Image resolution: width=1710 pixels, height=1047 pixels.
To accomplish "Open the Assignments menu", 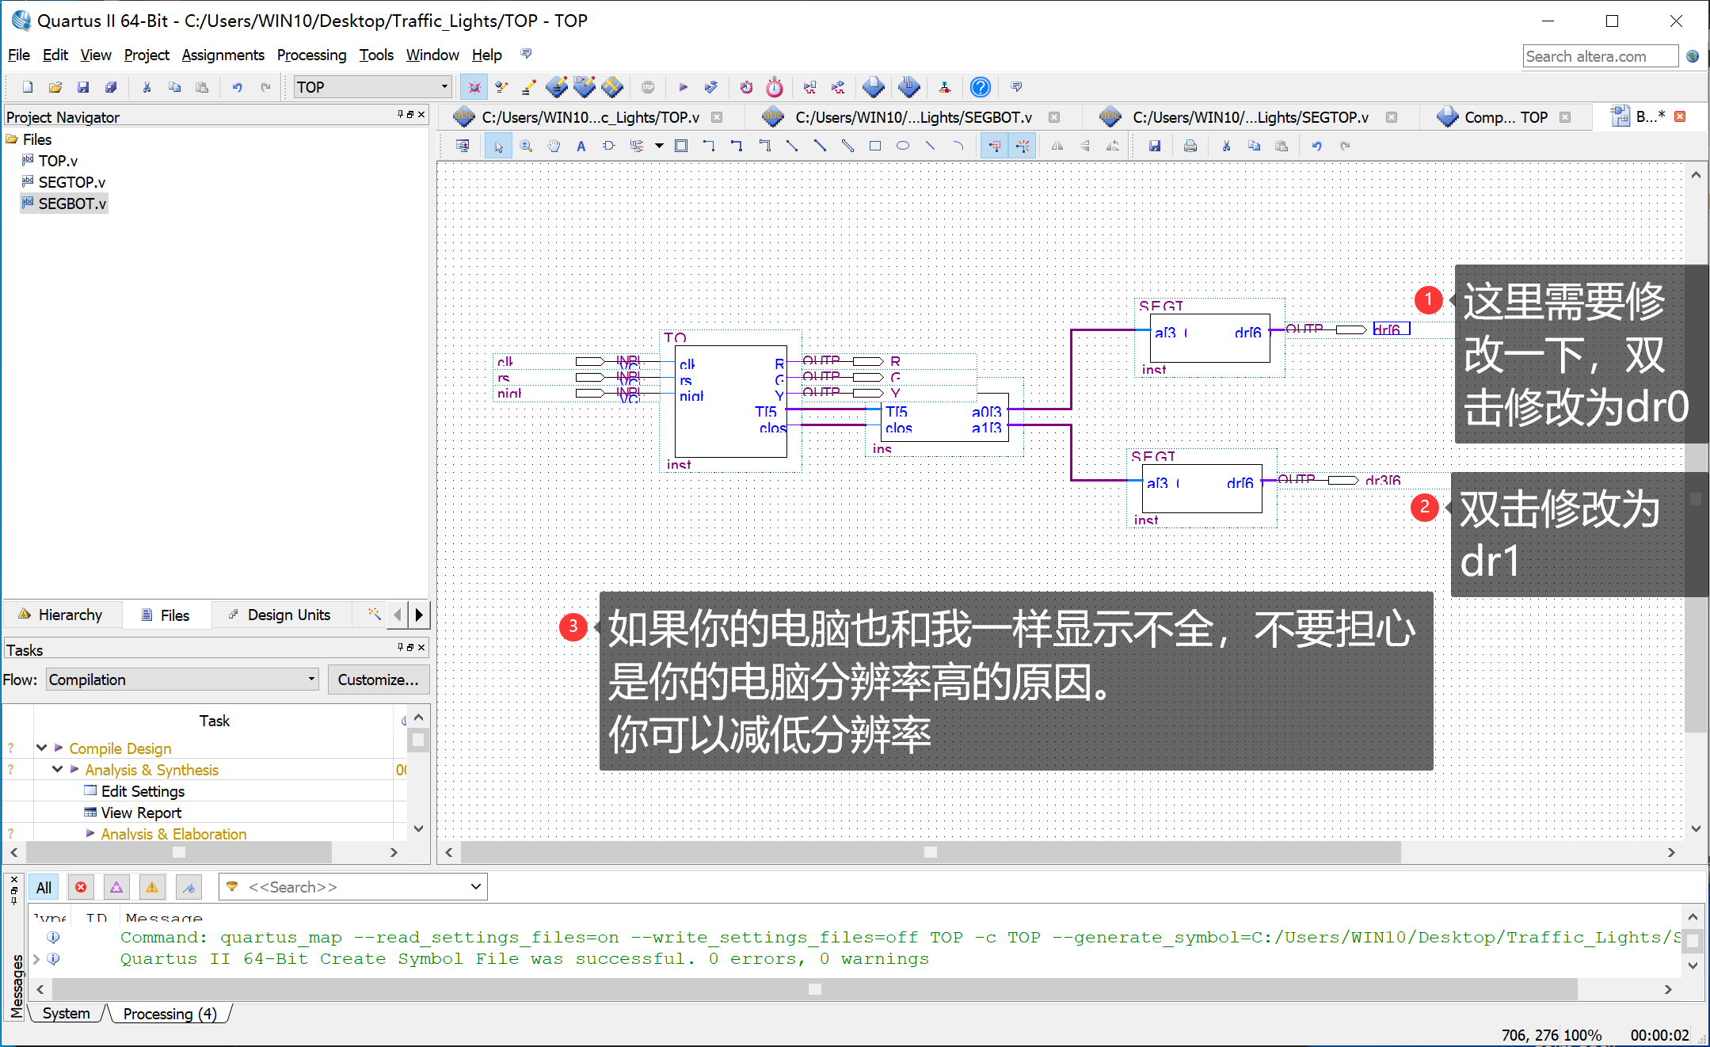I will 223,55.
